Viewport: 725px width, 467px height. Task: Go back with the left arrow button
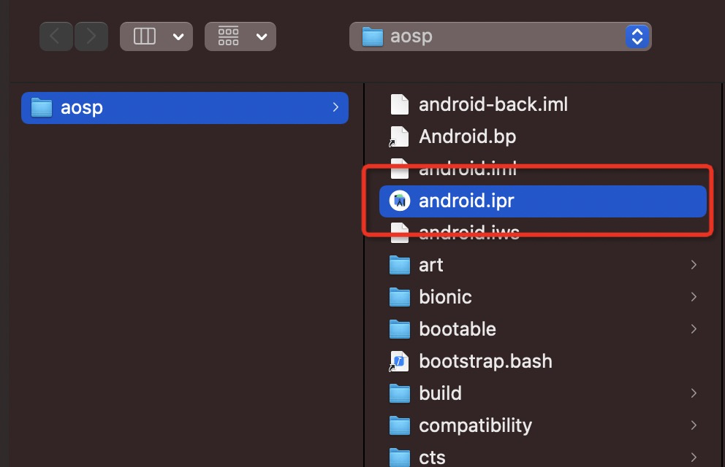pyautogui.click(x=56, y=36)
